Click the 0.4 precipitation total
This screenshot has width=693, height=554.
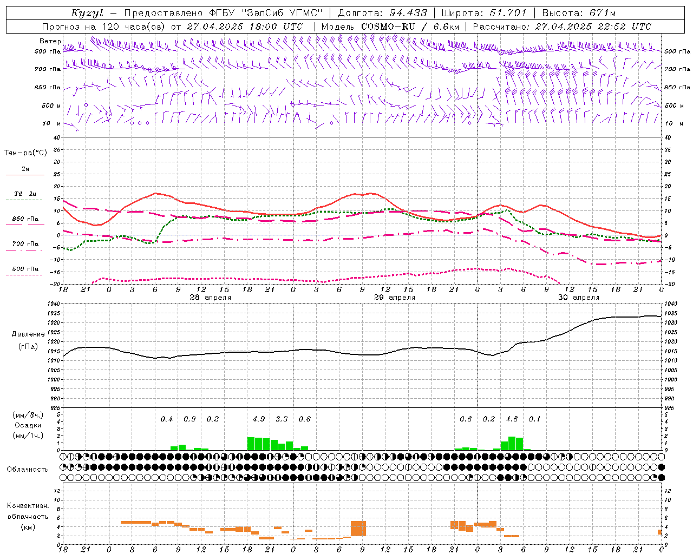pyautogui.click(x=167, y=419)
